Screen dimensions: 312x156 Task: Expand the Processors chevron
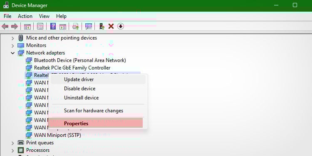tap(13, 151)
